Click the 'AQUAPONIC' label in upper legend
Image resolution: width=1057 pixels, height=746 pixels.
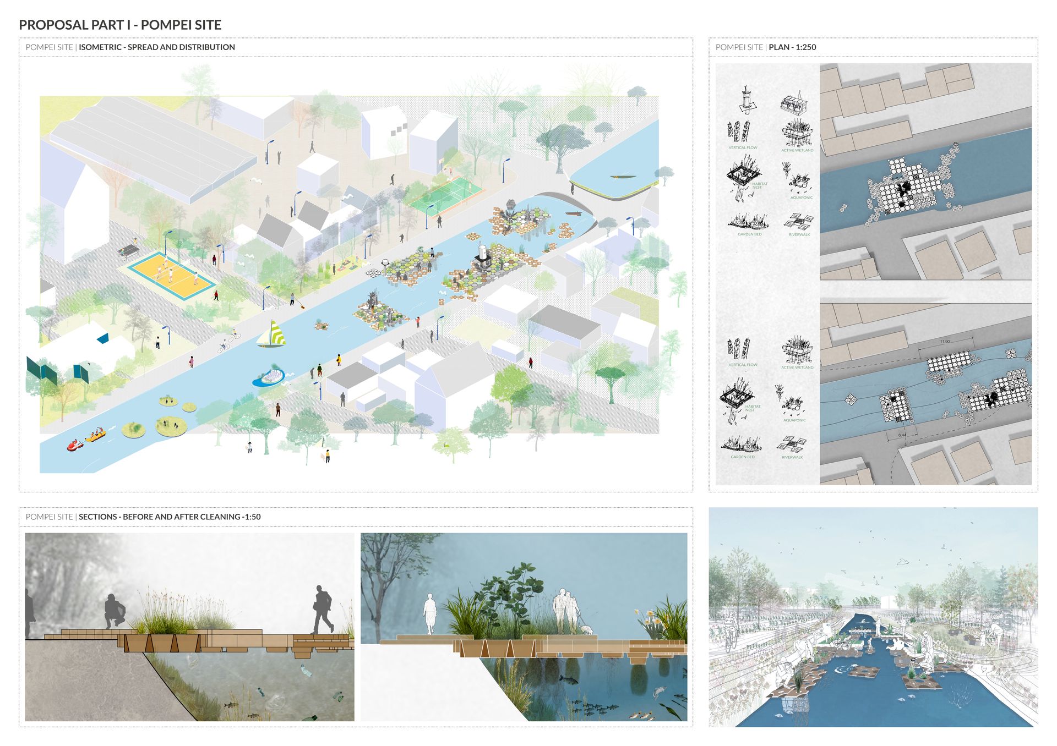(x=801, y=198)
